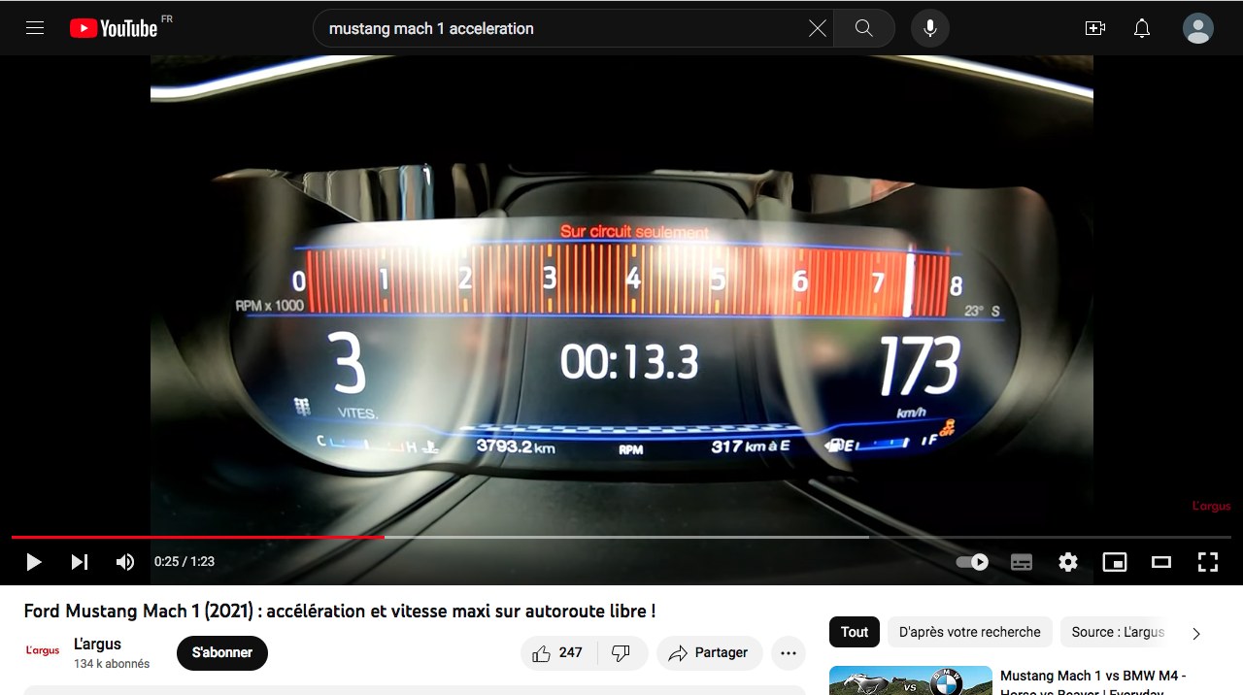Open the notifications bell
Screen dimensions: 1243x695
coord(1142,28)
